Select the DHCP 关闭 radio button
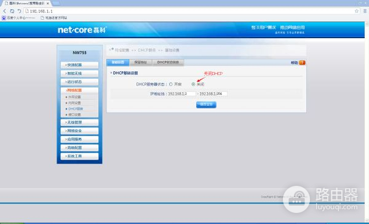 point(193,84)
